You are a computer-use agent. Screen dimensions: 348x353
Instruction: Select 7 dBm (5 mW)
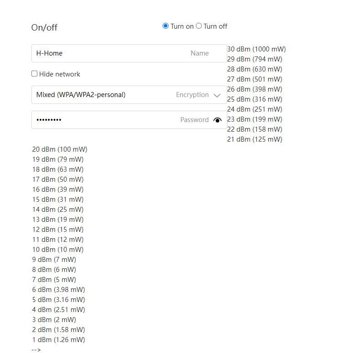click(54, 280)
